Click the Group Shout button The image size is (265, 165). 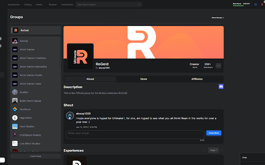214,133
